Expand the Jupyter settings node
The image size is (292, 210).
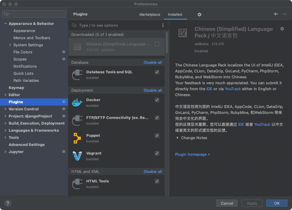pos(5,152)
